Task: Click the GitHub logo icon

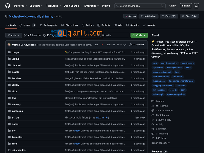Action: [x=8, y=6]
